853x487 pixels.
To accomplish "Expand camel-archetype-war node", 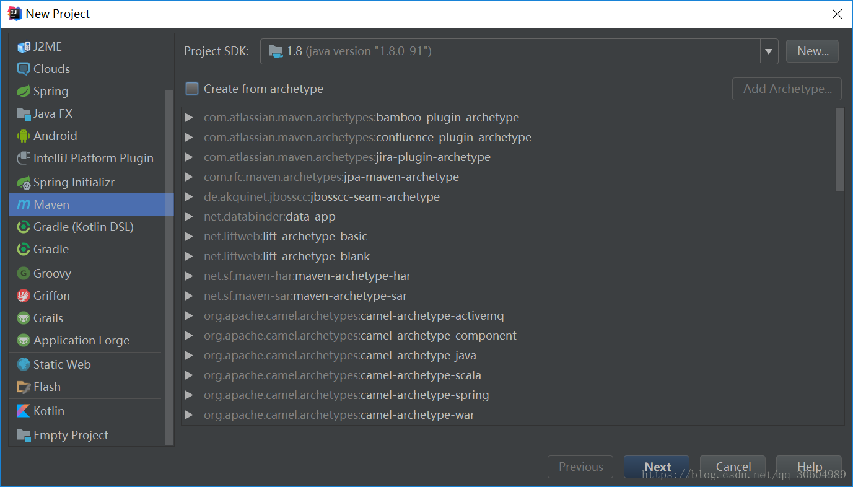I will point(190,415).
